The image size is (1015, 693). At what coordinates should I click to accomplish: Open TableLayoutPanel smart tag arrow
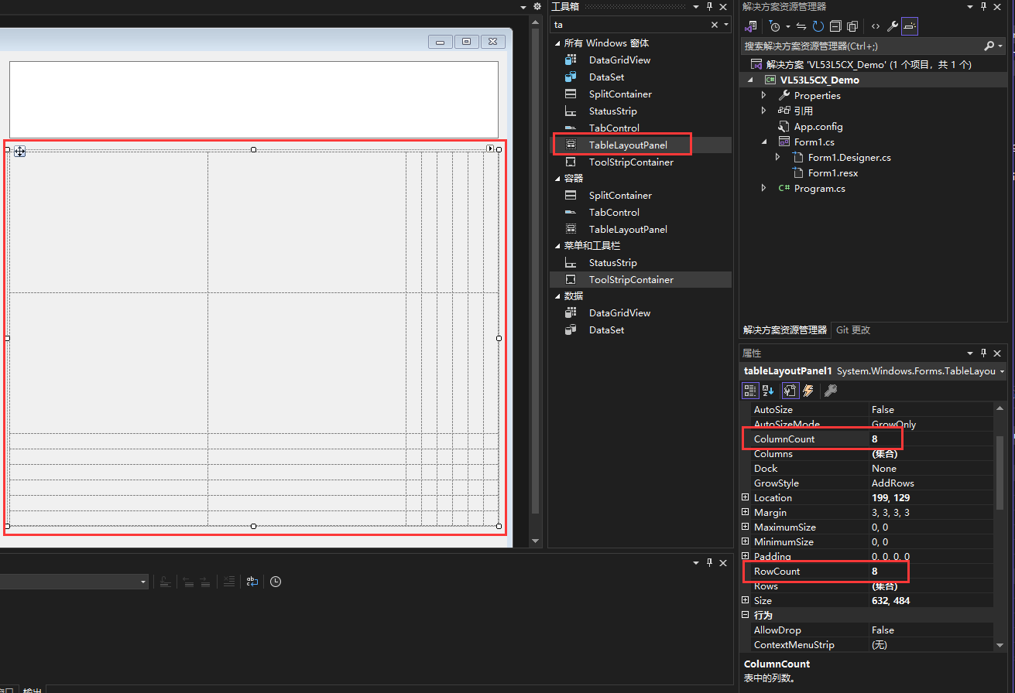tap(490, 148)
